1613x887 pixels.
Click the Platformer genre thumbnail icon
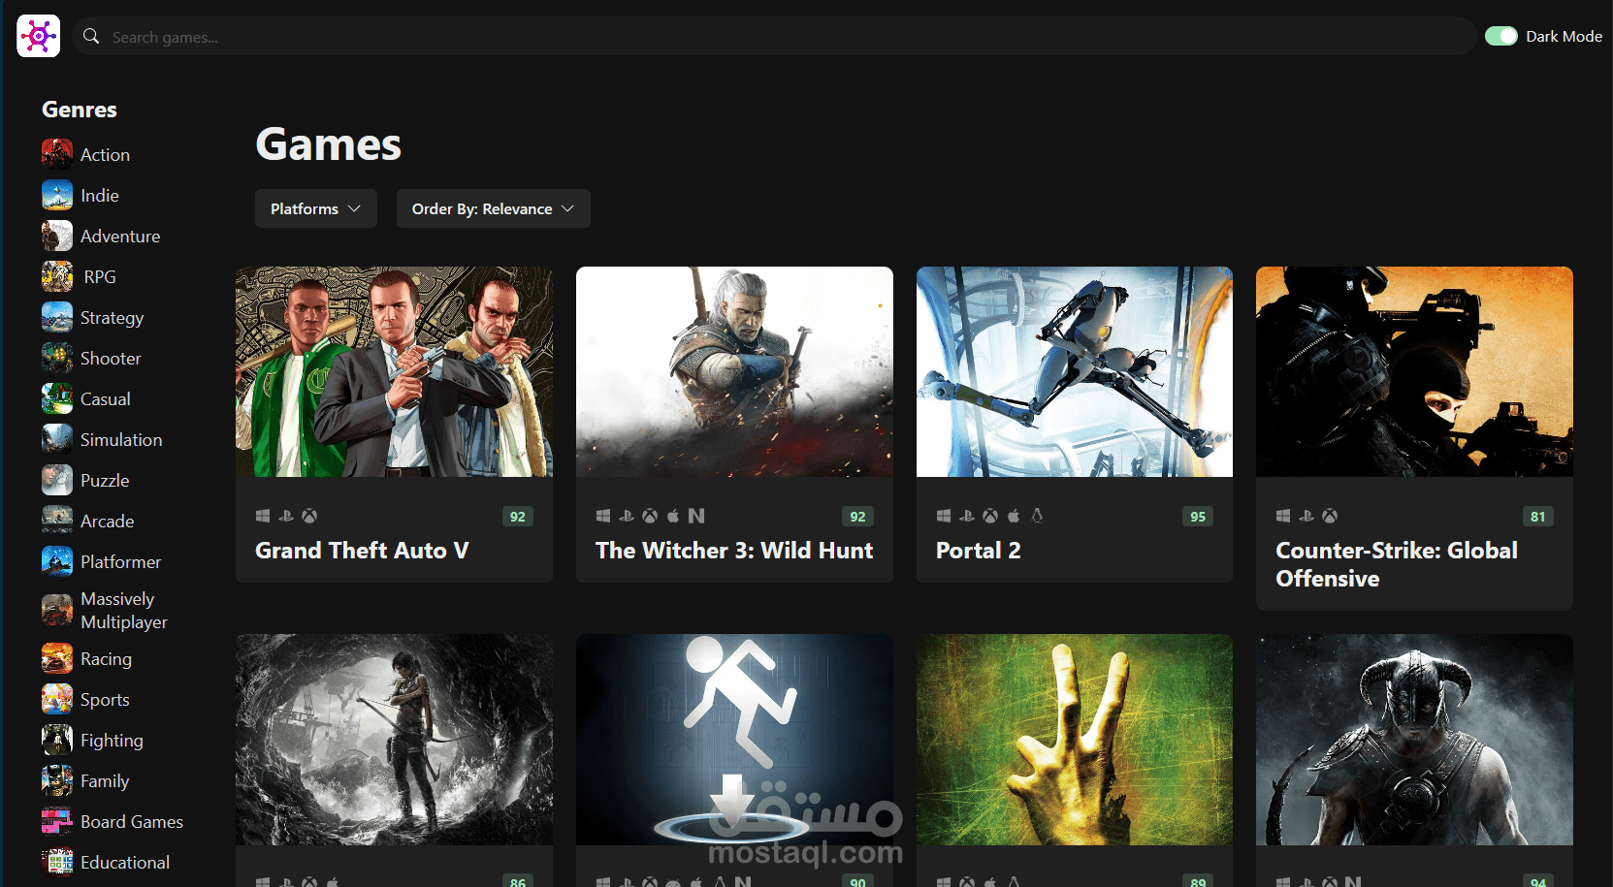57,561
